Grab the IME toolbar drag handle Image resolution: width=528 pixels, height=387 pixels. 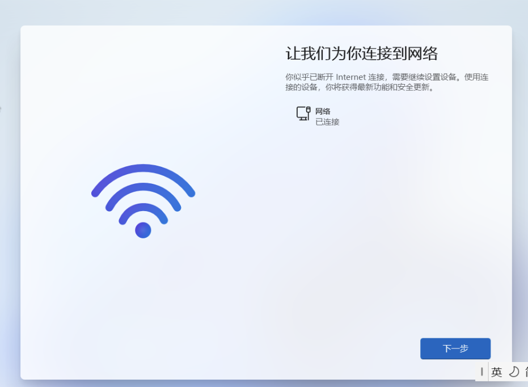(482, 372)
